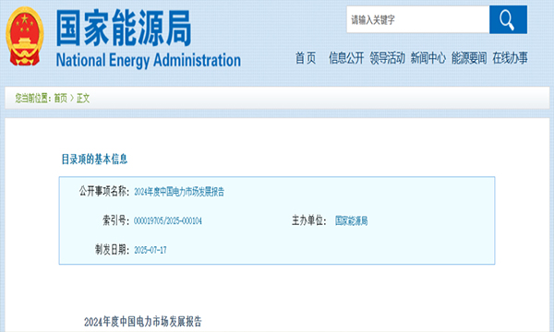Focus the 请输入关键字 search field

(418, 19)
